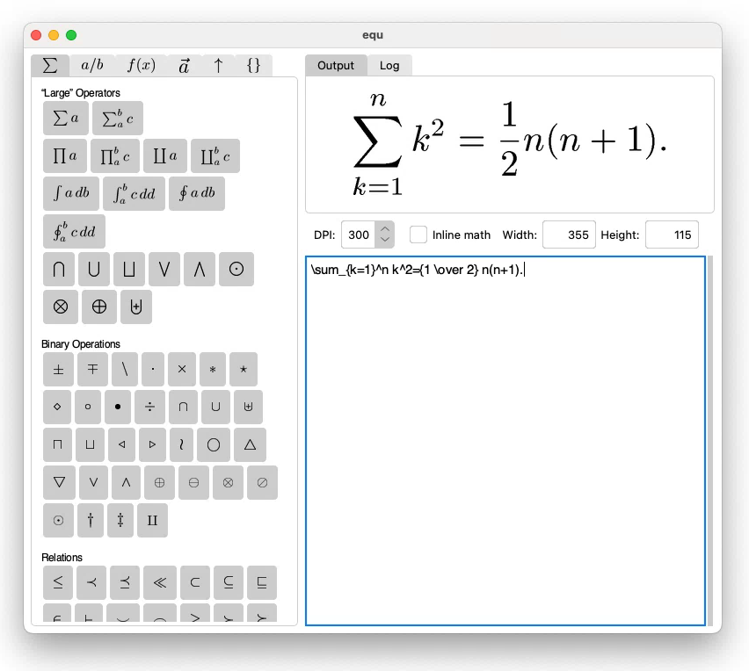Insert the five-pointed star operator

[x=244, y=369]
